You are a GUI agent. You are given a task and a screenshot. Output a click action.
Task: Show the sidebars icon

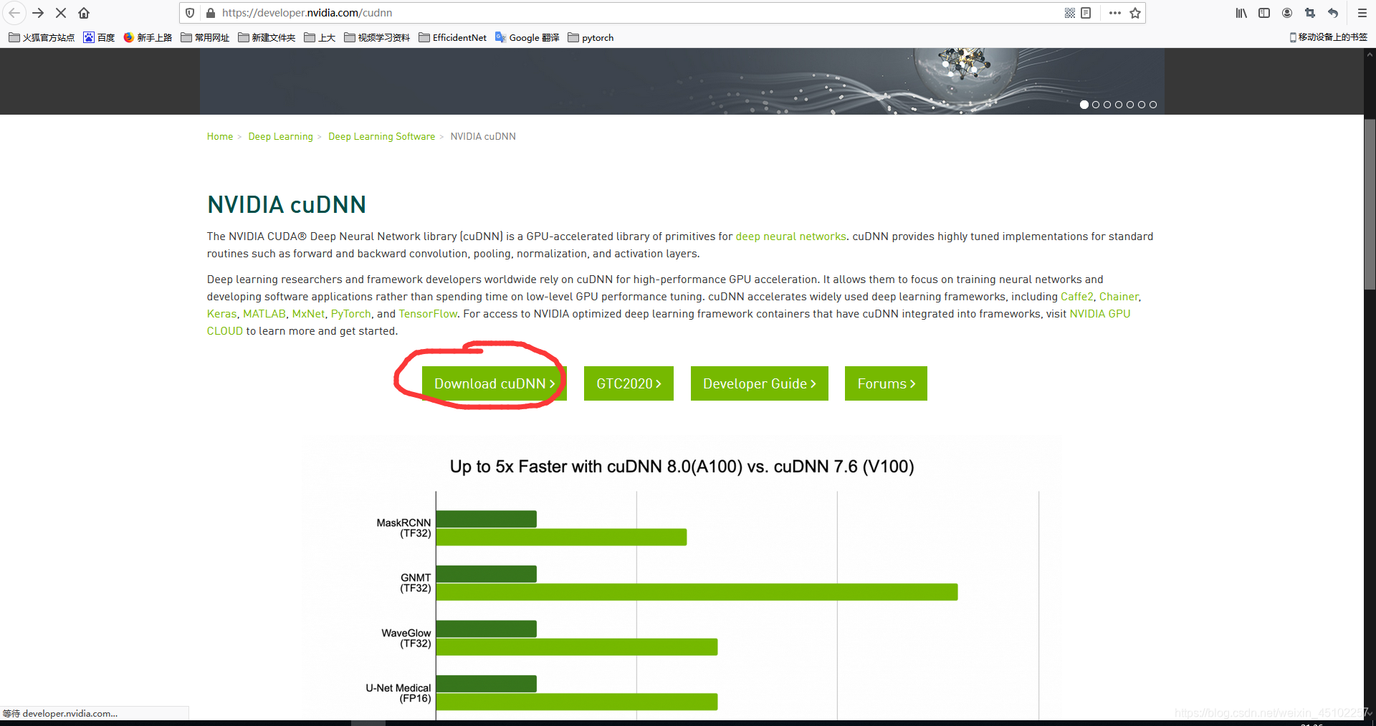1264,13
